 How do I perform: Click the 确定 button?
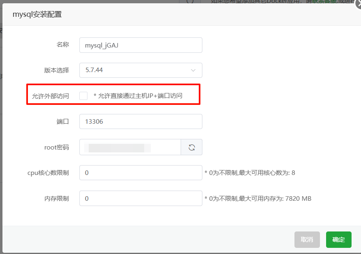pyautogui.click(x=338, y=240)
